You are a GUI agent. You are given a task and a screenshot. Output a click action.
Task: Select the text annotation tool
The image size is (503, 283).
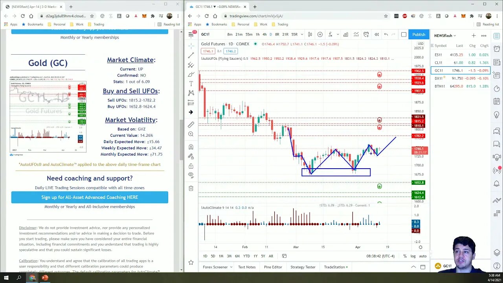(x=191, y=84)
